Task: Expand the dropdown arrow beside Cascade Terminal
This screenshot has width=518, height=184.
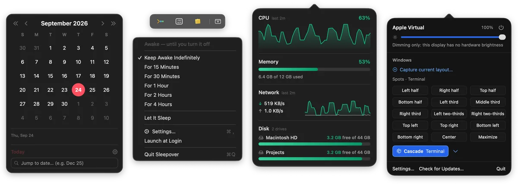Action: pyautogui.click(x=455, y=151)
